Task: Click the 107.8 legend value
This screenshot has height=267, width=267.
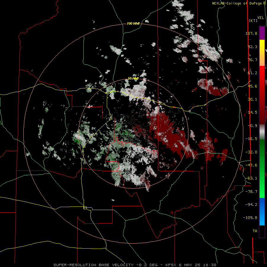Action: [251, 33]
